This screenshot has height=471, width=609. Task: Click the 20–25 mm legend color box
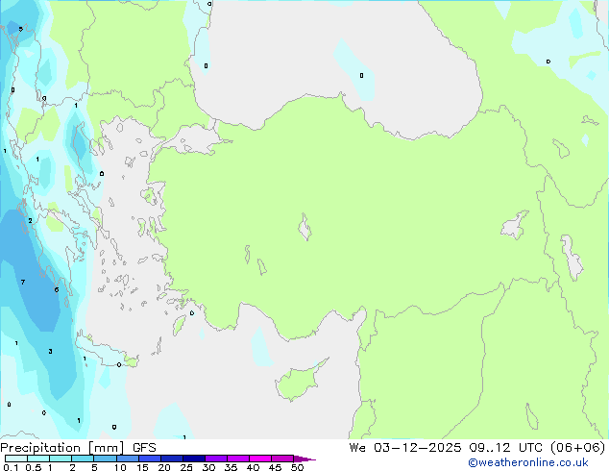point(171,459)
